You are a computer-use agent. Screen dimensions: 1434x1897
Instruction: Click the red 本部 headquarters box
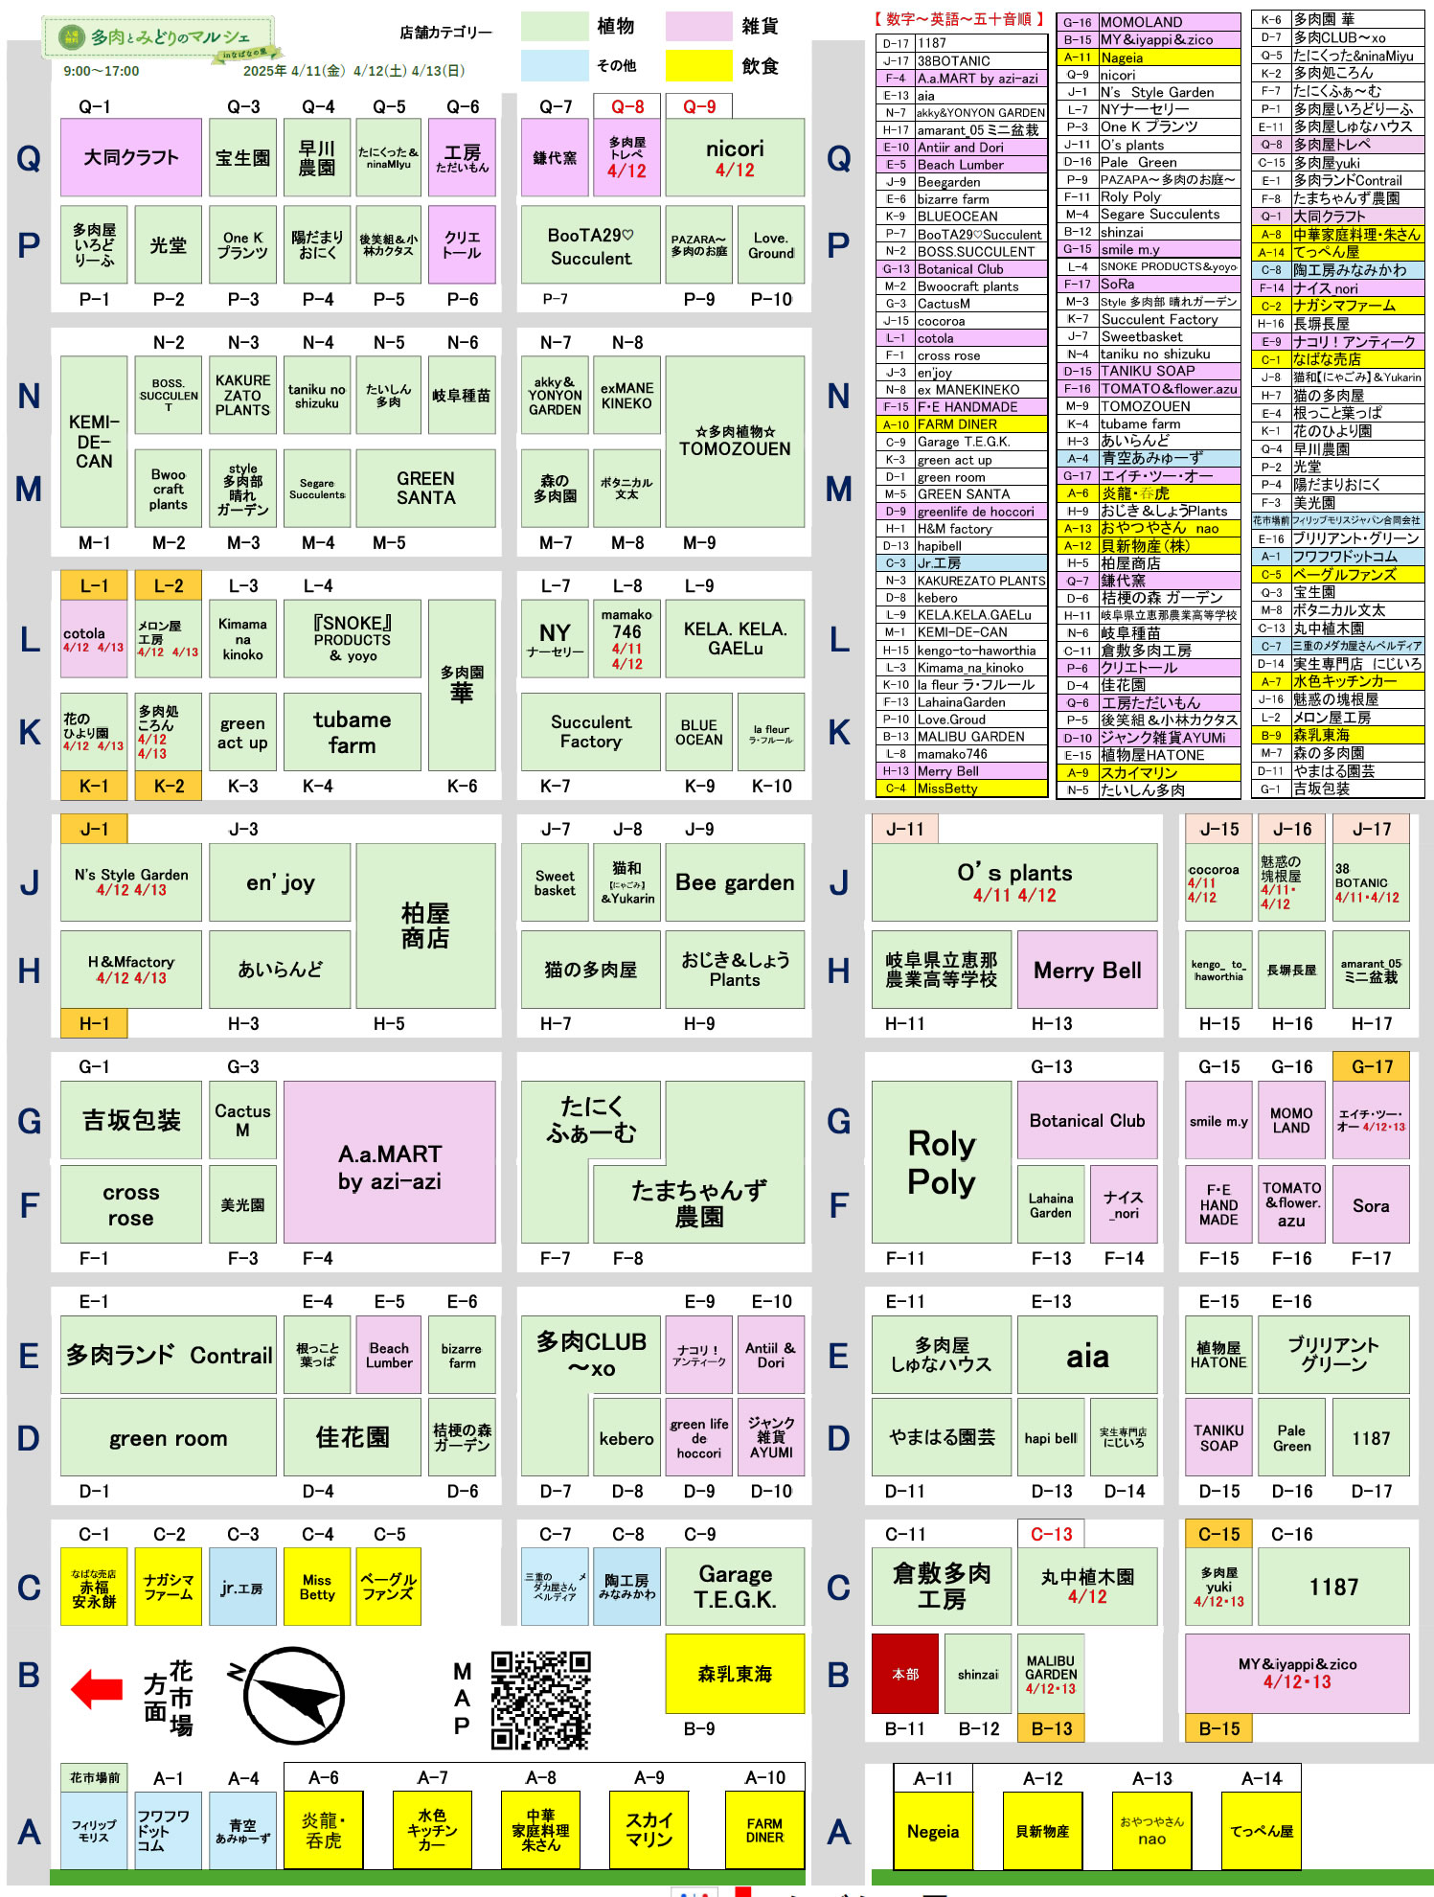coord(904,1674)
